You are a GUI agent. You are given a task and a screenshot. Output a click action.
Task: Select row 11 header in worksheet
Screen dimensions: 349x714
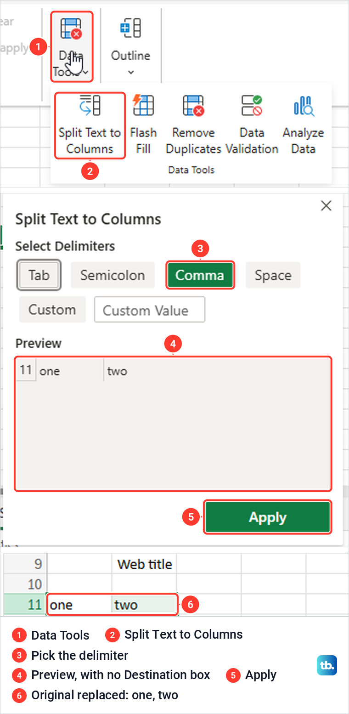[25, 605]
